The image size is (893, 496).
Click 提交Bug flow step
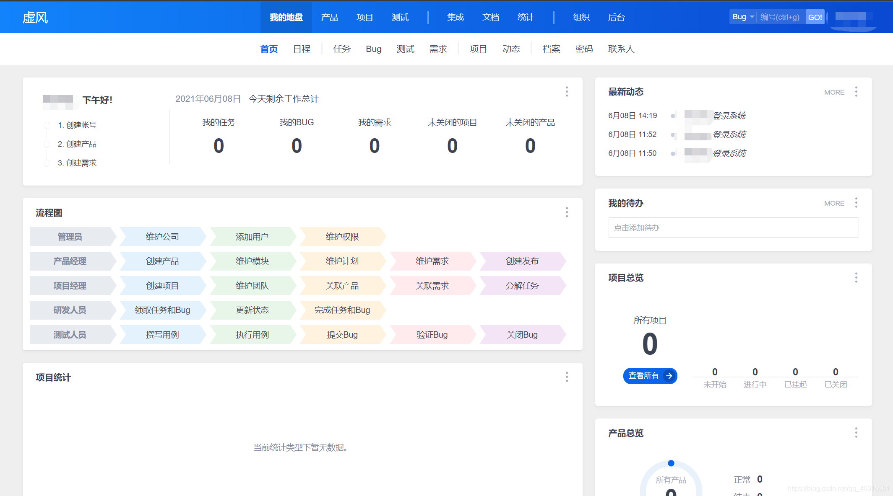pos(343,335)
